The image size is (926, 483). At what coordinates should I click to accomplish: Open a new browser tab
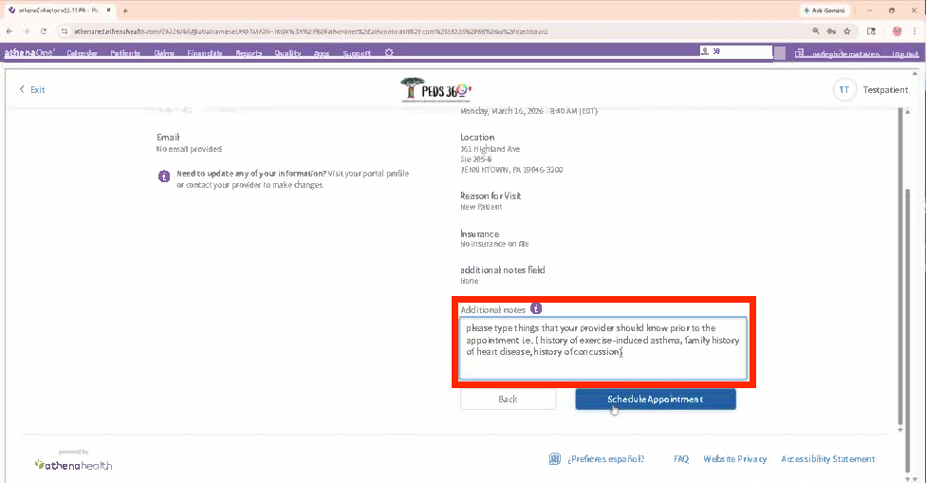point(125,10)
